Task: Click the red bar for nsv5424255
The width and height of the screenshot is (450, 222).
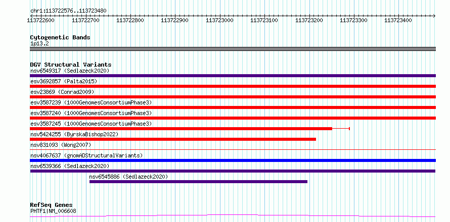Action: pyautogui.click(x=173, y=139)
